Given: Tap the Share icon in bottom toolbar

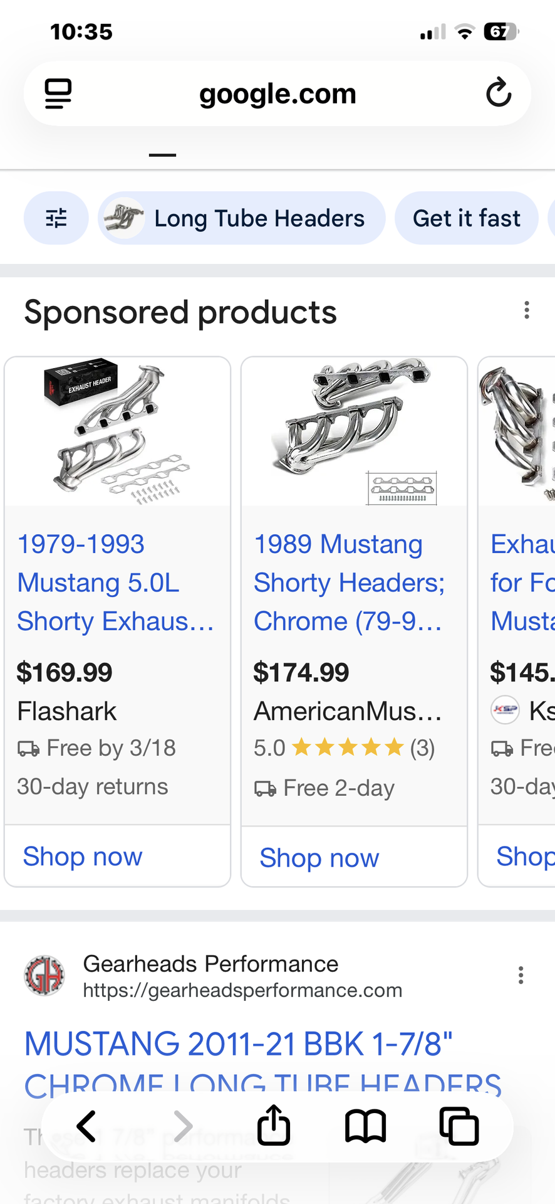Looking at the screenshot, I should [x=274, y=1126].
